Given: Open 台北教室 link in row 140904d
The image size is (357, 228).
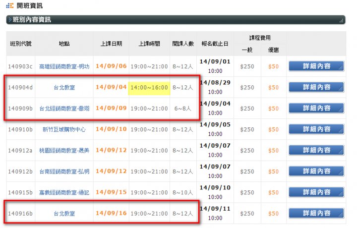Looking at the screenshot, I should (x=64, y=87).
